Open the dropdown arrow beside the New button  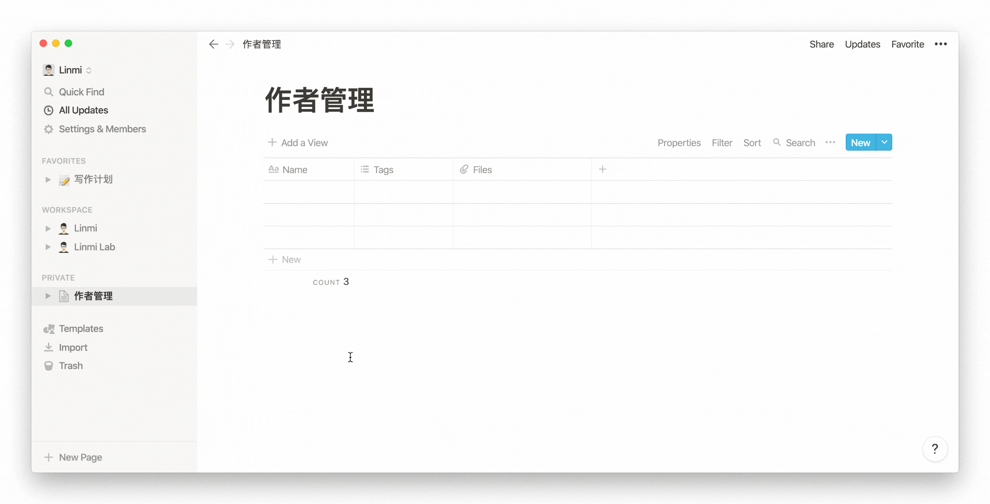[x=884, y=142]
